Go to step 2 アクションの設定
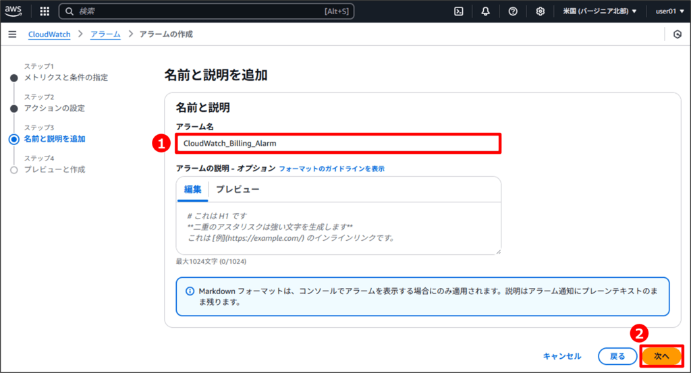 coord(54,109)
